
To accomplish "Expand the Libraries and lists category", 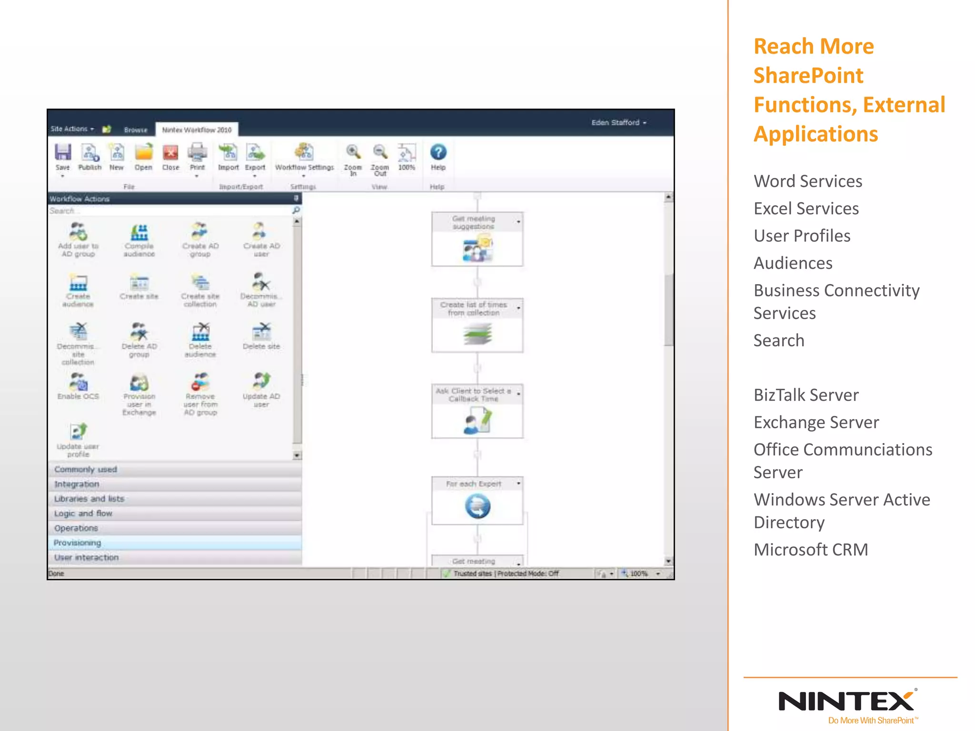I will (175, 499).
